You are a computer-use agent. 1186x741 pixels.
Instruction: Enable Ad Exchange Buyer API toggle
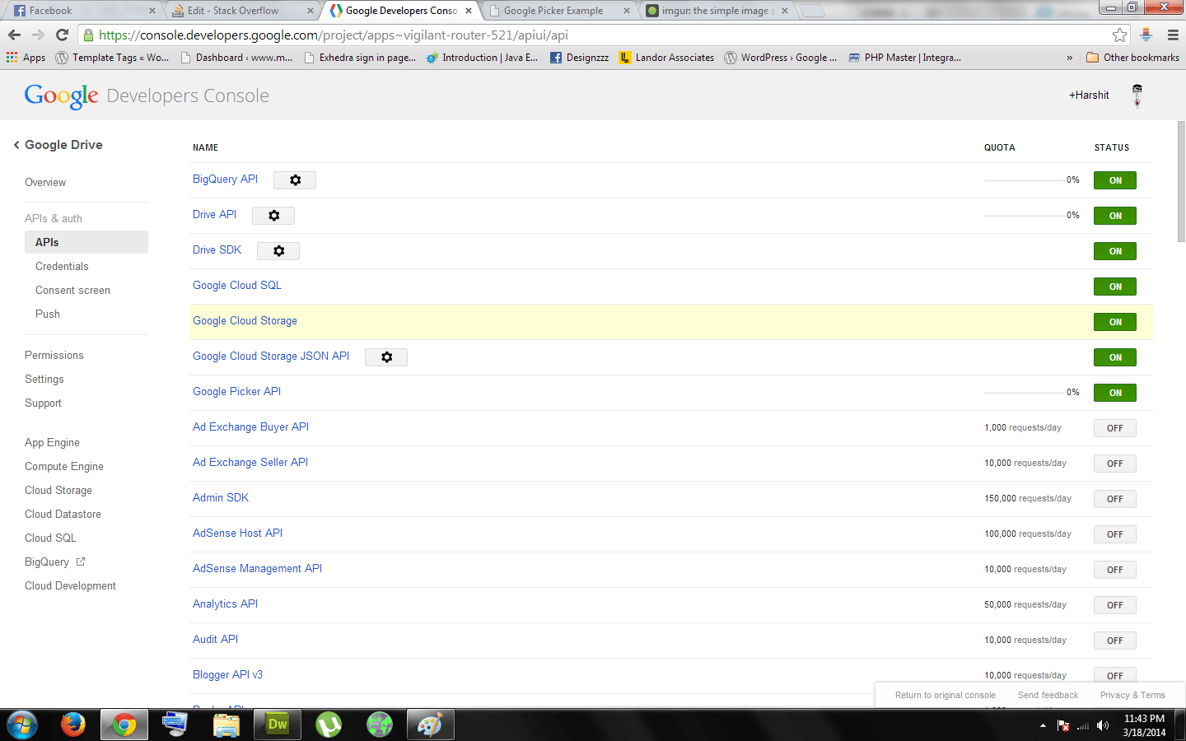pos(1115,428)
